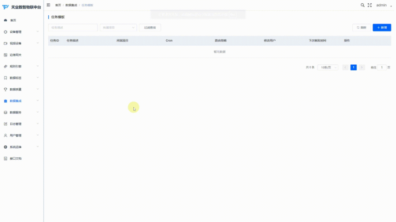396x222 pixels.
Task: Click the 数据标签 bookmark icon
Action: pos(6,78)
